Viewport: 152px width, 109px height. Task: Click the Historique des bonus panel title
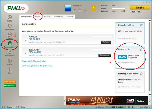coord(128,74)
